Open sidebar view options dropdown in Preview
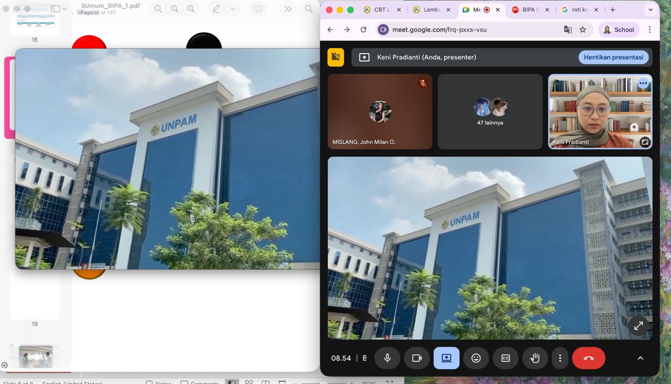This screenshot has height=384, width=671. [64, 9]
